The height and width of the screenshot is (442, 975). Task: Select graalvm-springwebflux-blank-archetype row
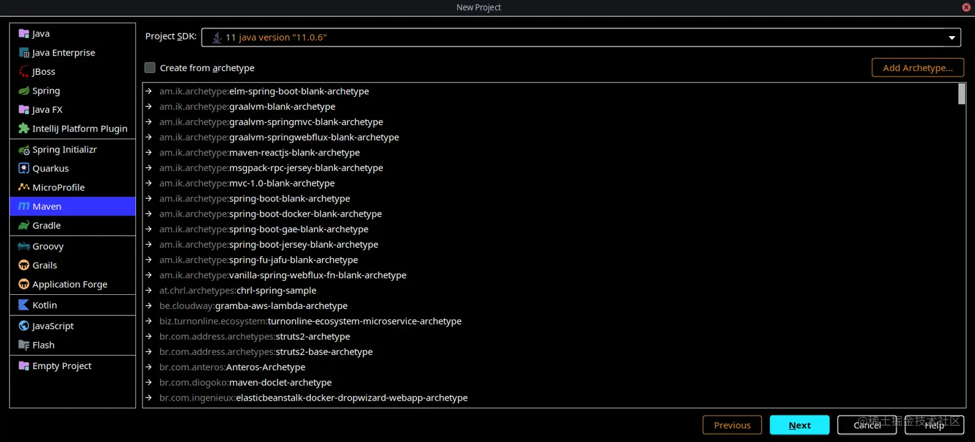[550, 137]
